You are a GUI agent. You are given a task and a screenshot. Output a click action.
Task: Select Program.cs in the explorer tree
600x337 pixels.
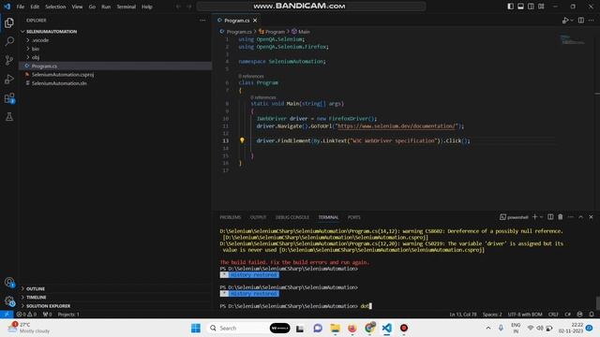(114, 66)
